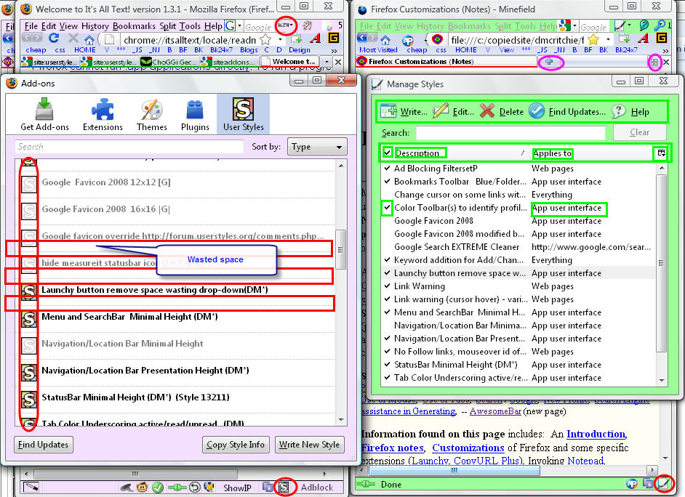Viewport: 685px width, 497px height.
Task: Click Edit pencil in Manage Styles toolbar
Action: pos(441,111)
